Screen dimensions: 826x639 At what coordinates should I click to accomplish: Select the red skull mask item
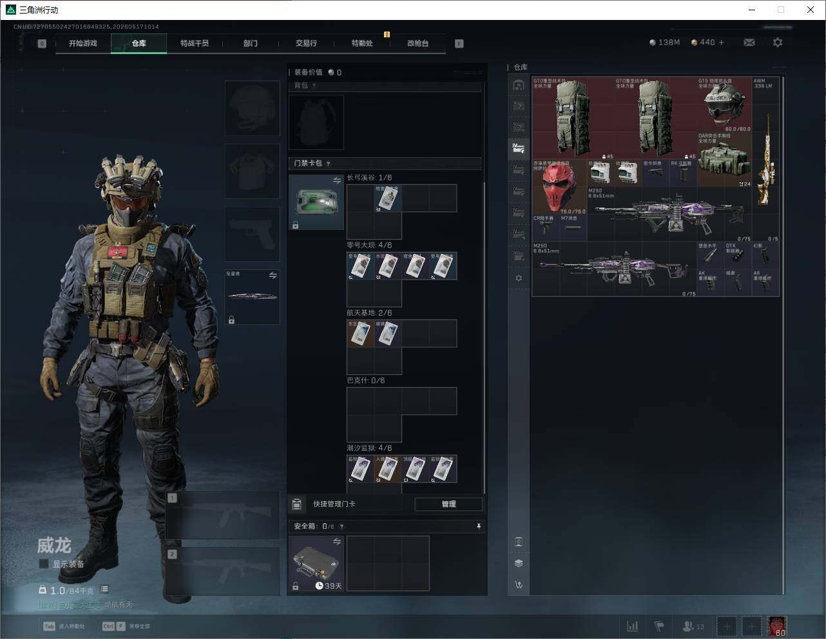click(x=559, y=187)
